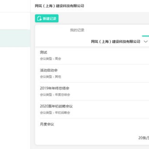Open the company selector 网筑（上海）建设科技有限公司
149x149 pixels.
(x=115, y=41)
